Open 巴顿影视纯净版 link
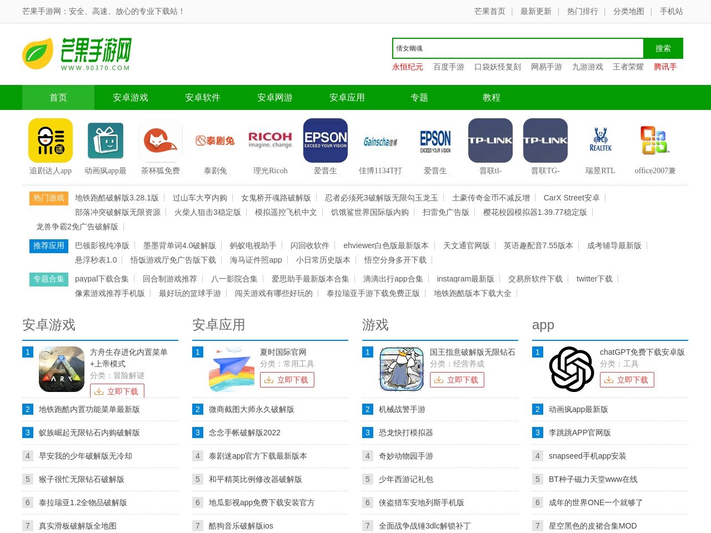Image resolution: width=711 pixels, height=533 pixels. tap(102, 245)
